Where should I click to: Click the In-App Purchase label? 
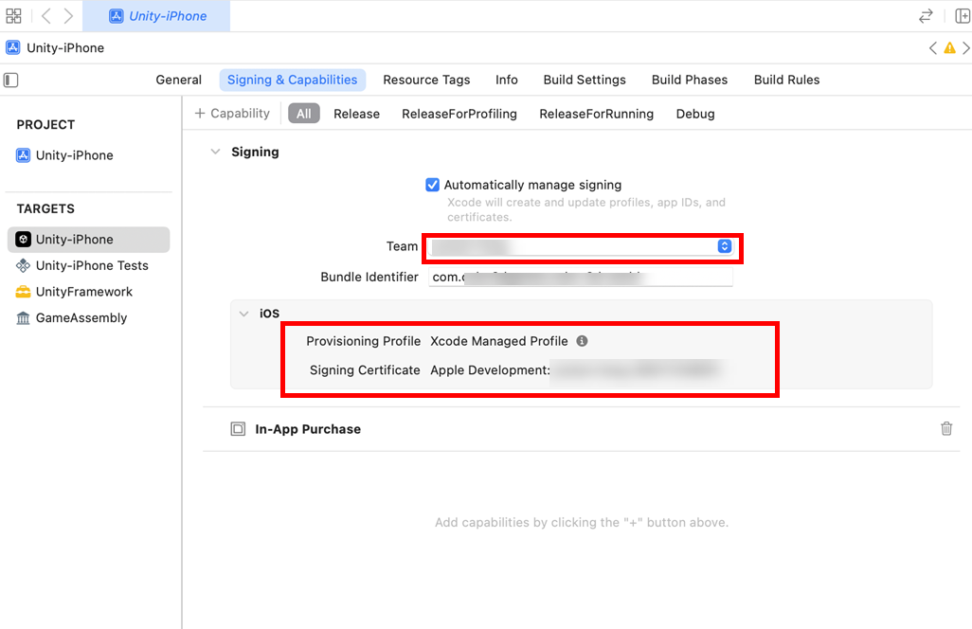(x=308, y=429)
